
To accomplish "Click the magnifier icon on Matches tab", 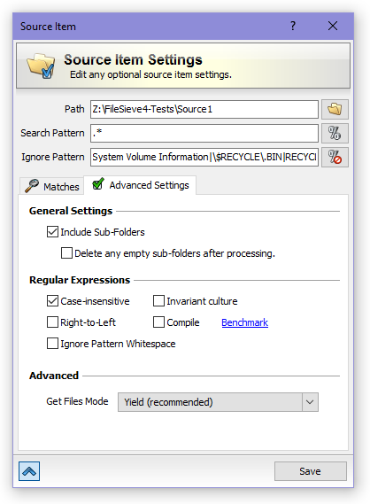I will click(32, 186).
